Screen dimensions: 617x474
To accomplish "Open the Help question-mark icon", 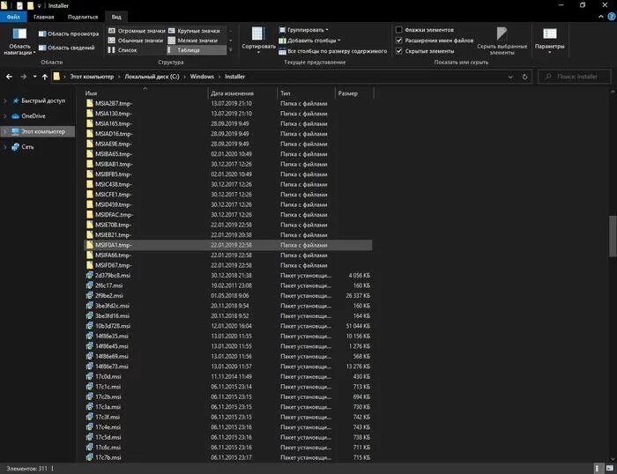I will pyautogui.click(x=612, y=17).
